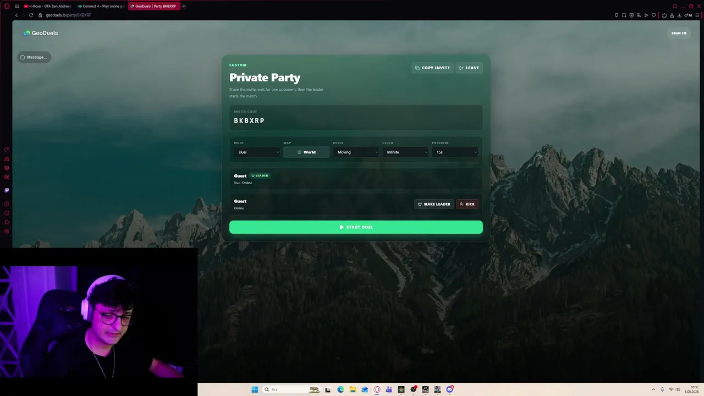Viewport: 704px width, 396px height.
Task: Select the GeoDuels Party BKBXRP tab
Action: (x=154, y=6)
